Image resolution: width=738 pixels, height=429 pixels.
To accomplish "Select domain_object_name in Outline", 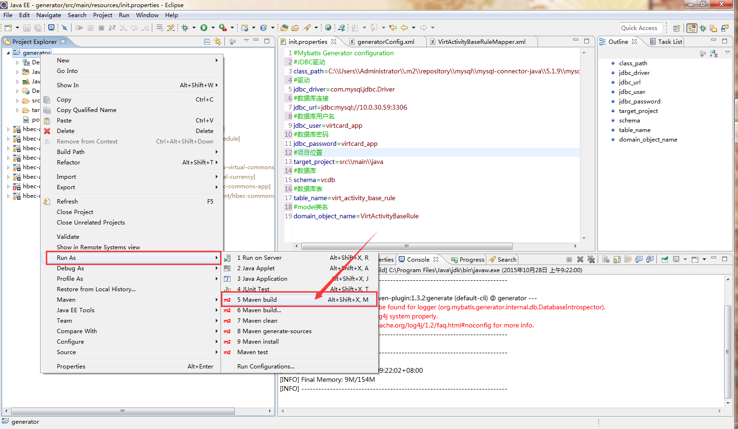I will click(648, 140).
